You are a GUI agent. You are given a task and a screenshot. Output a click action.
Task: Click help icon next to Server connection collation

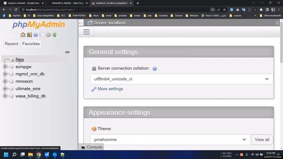(155, 69)
